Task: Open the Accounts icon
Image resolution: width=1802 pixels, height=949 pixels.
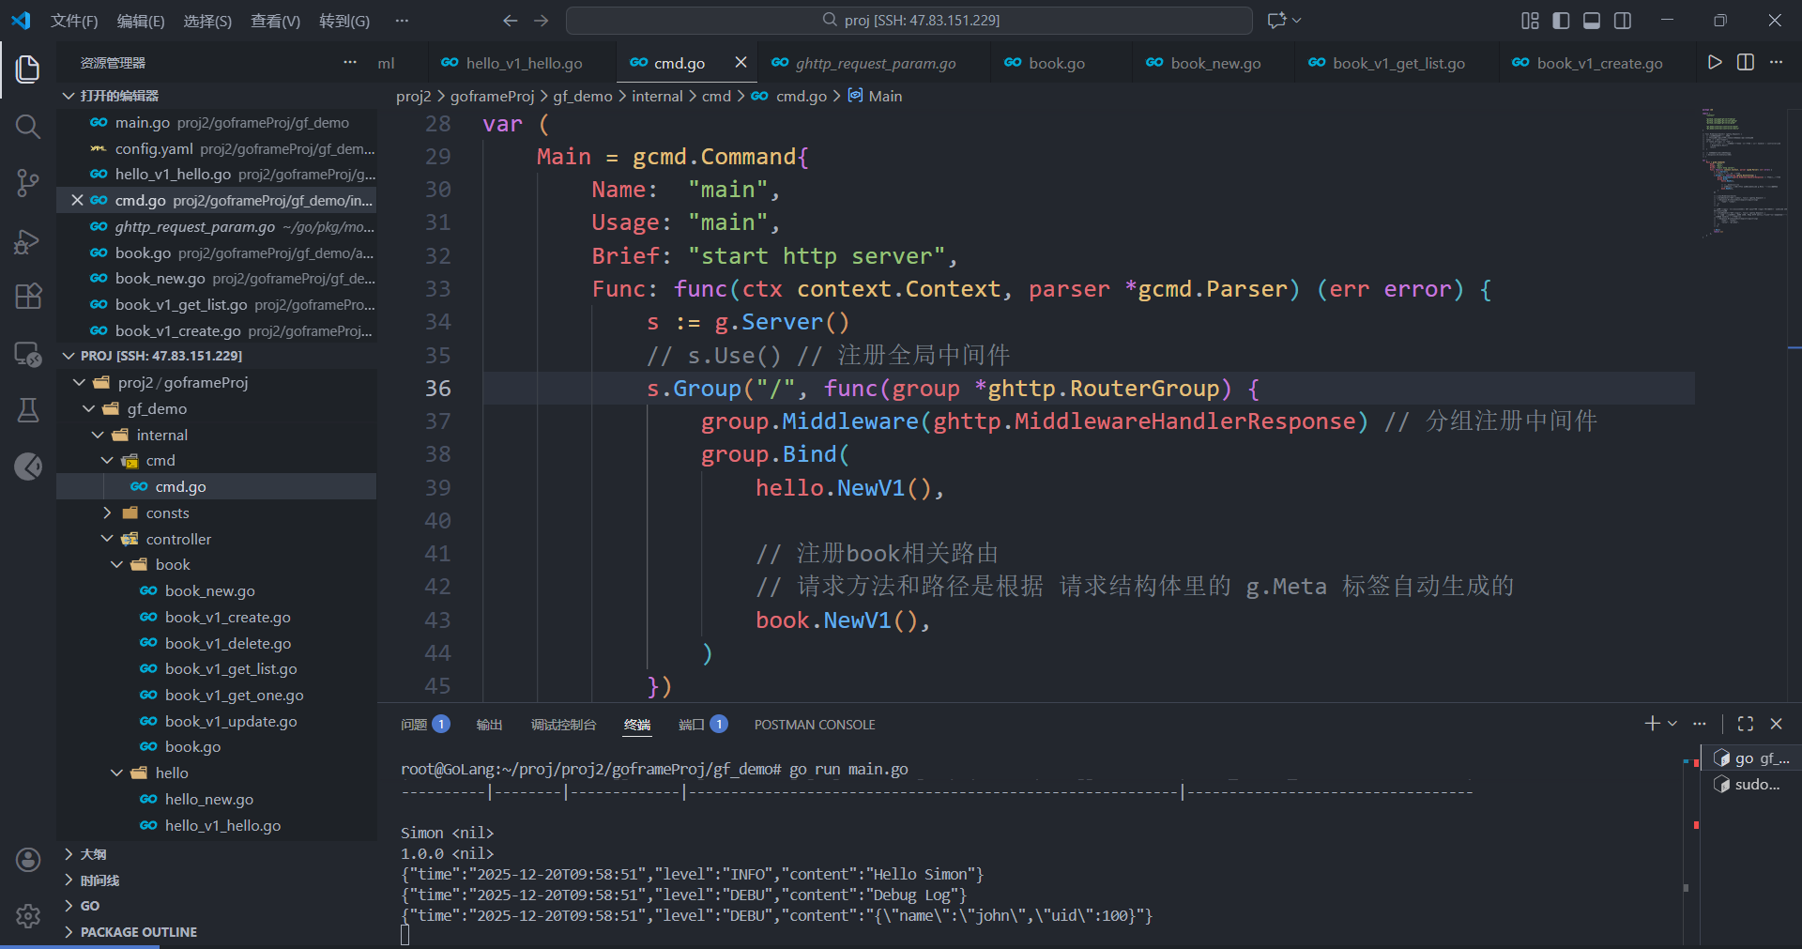Action: [28, 860]
